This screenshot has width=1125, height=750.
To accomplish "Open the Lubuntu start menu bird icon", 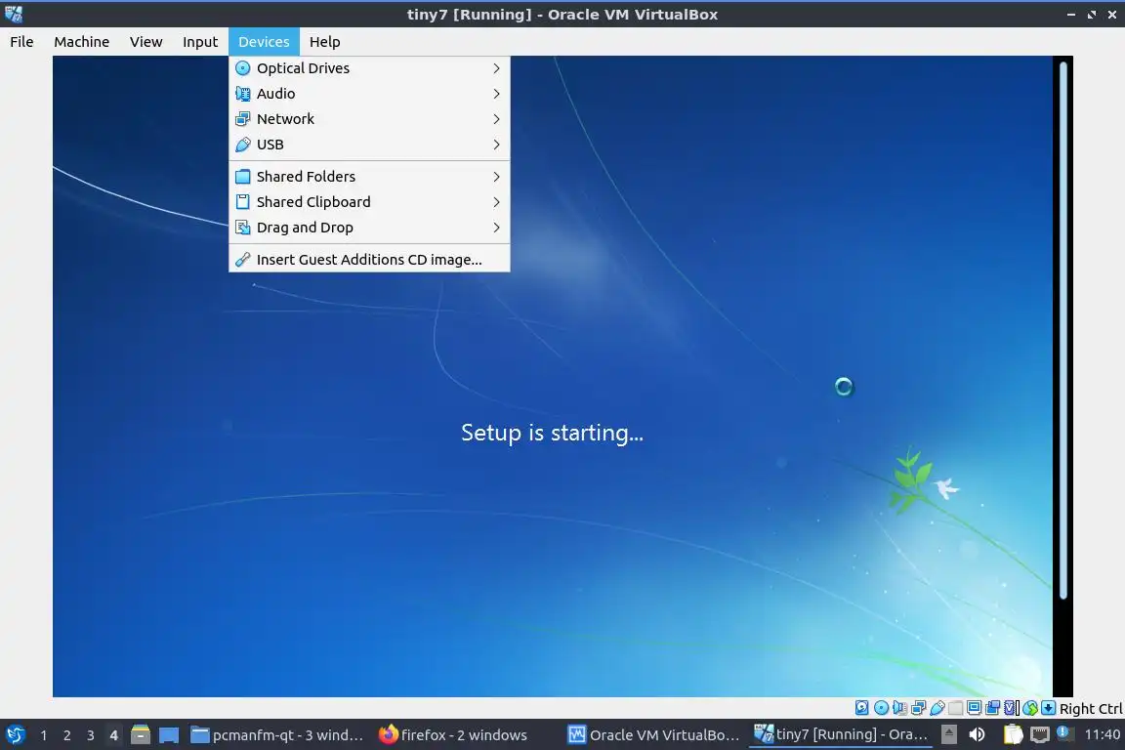I will 15,735.
